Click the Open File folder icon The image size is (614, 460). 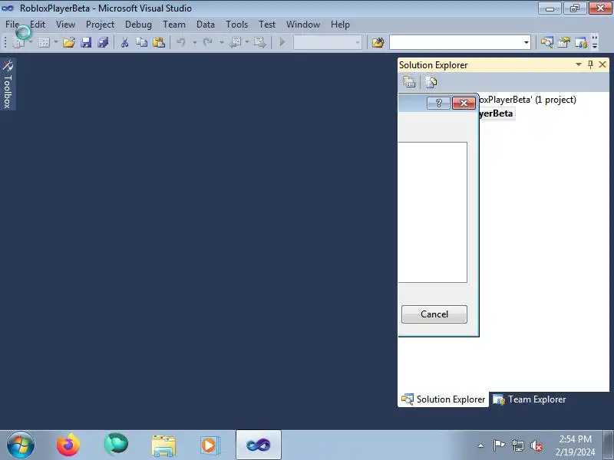(x=69, y=42)
